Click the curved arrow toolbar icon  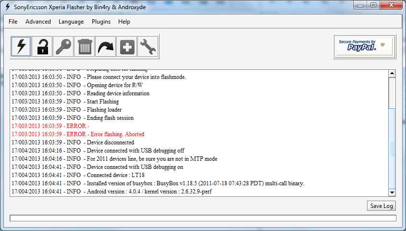106,47
